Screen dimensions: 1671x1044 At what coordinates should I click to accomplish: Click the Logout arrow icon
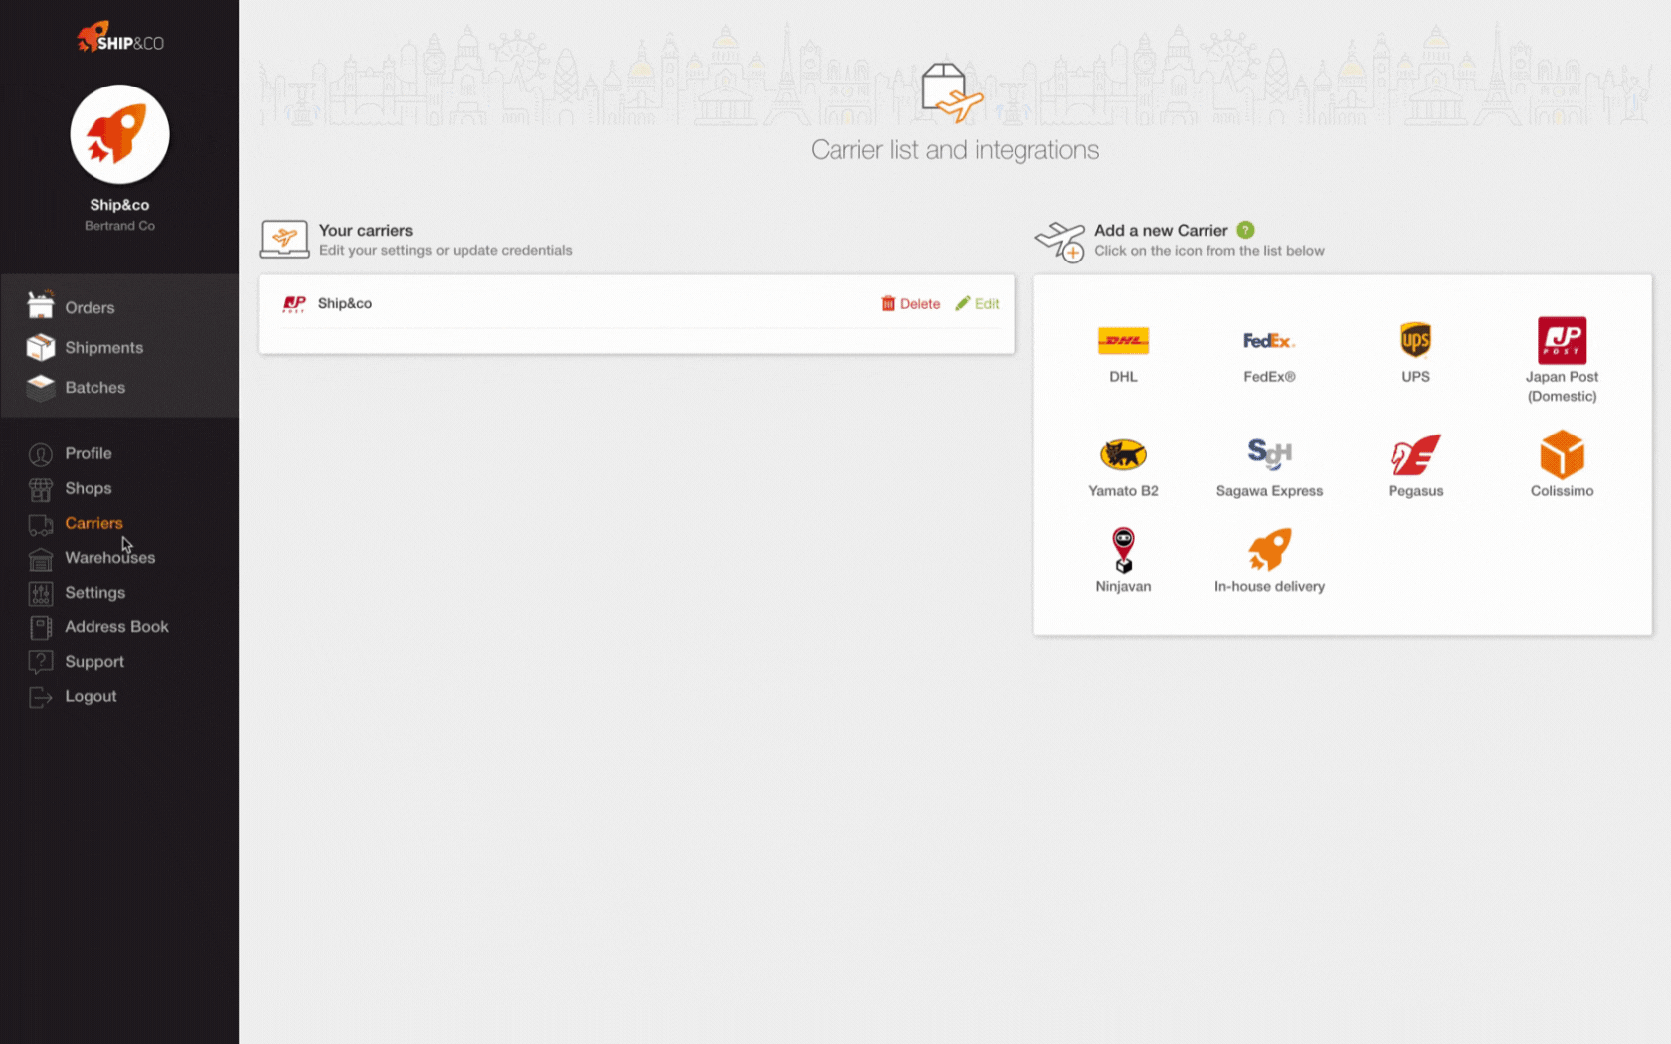click(41, 697)
